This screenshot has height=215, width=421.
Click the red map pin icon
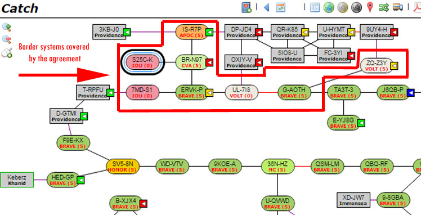pos(370,7)
